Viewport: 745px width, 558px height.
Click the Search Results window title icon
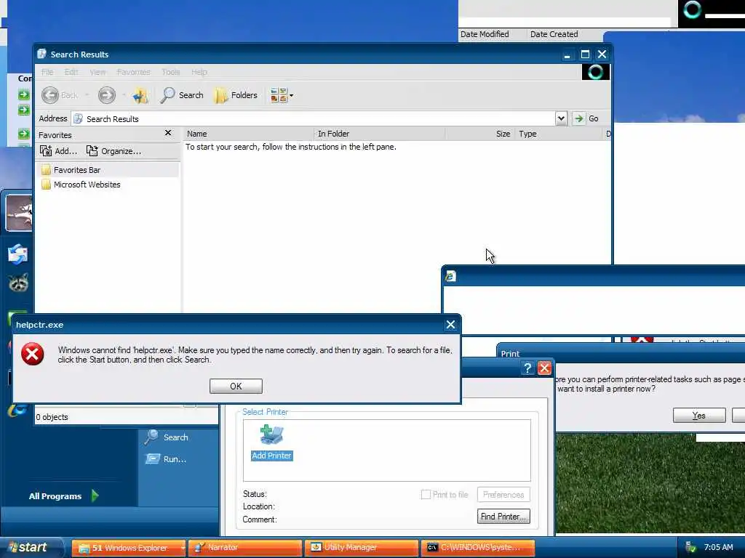(41, 54)
